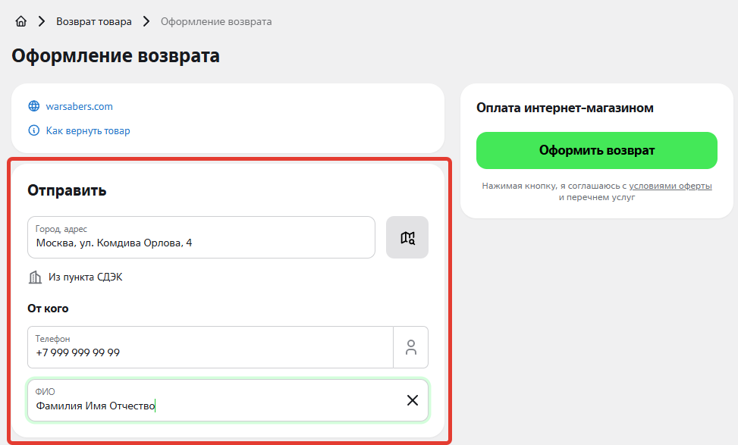Go to Возврат товара breadcrumb
This screenshot has width=738, height=445.
click(93, 21)
